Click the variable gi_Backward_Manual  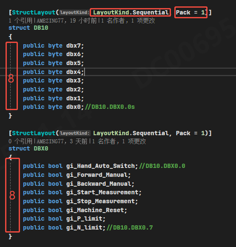click(99, 184)
